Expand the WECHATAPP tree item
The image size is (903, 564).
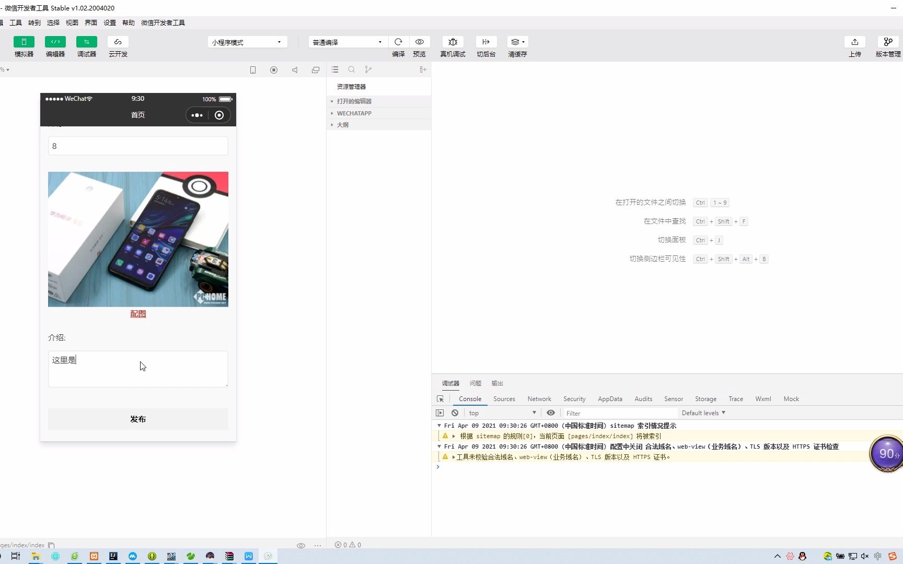coord(332,113)
